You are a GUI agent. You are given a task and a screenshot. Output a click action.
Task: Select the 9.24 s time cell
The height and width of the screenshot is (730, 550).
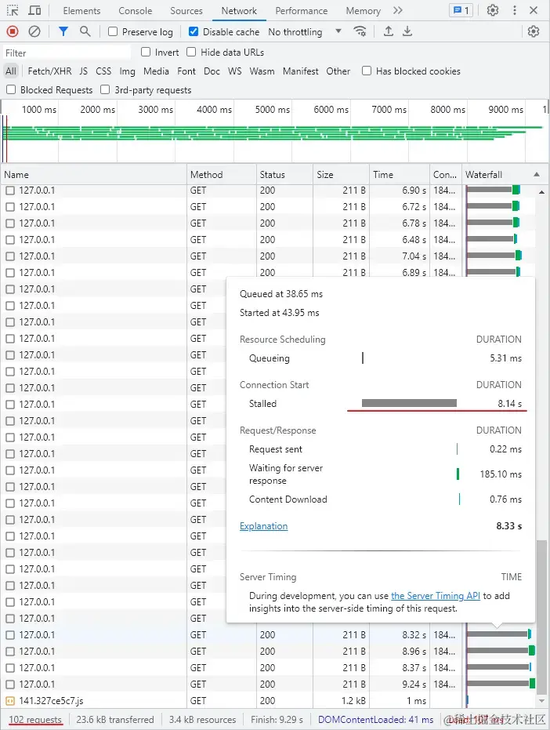tap(414, 685)
